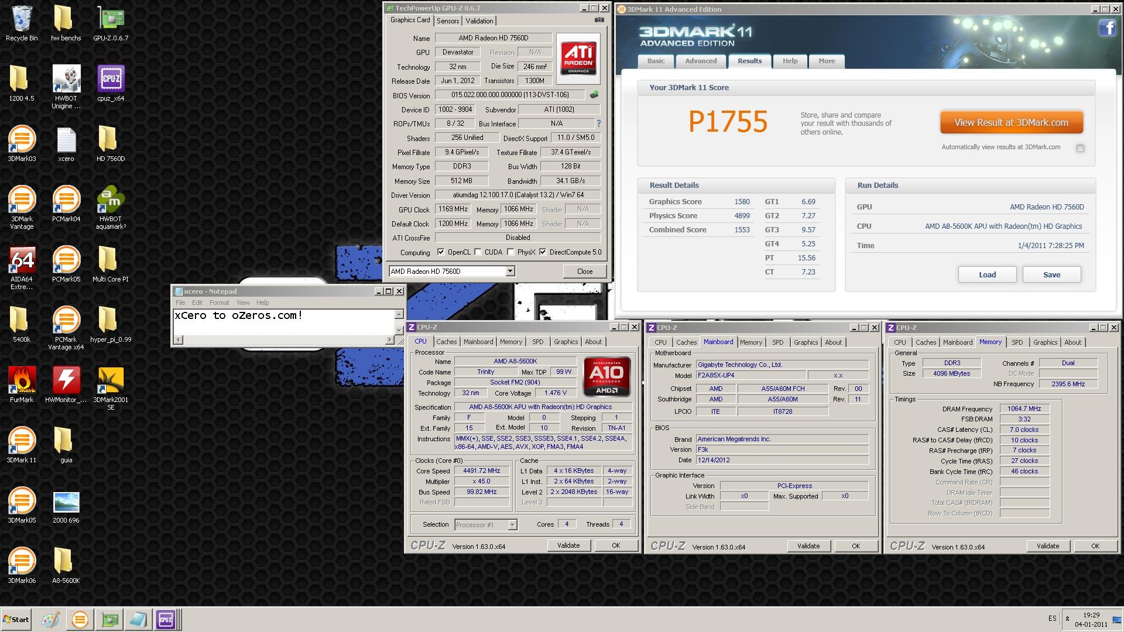
Task: Open the GPU-Z.0.6.7 desktop icon
Action: (x=111, y=23)
